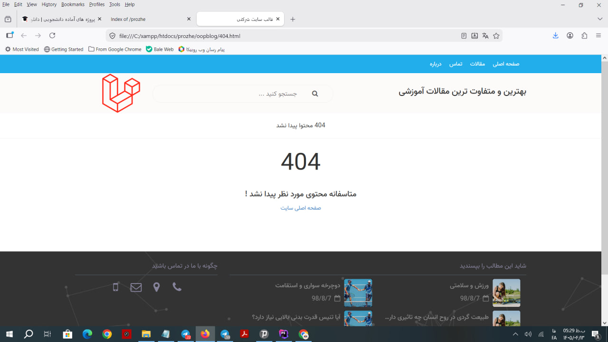This screenshot has height=342, width=608.
Task: Open the 'Getting Started' bookmark
Action: [x=64, y=49]
